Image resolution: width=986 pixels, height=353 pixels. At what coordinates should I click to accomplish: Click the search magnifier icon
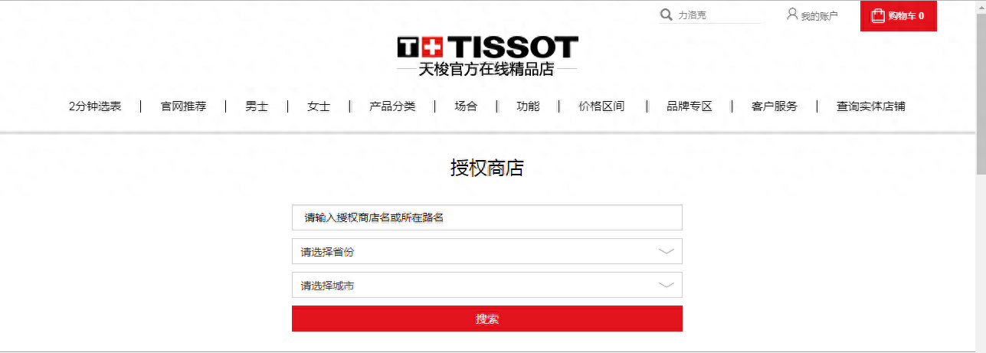(x=666, y=15)
